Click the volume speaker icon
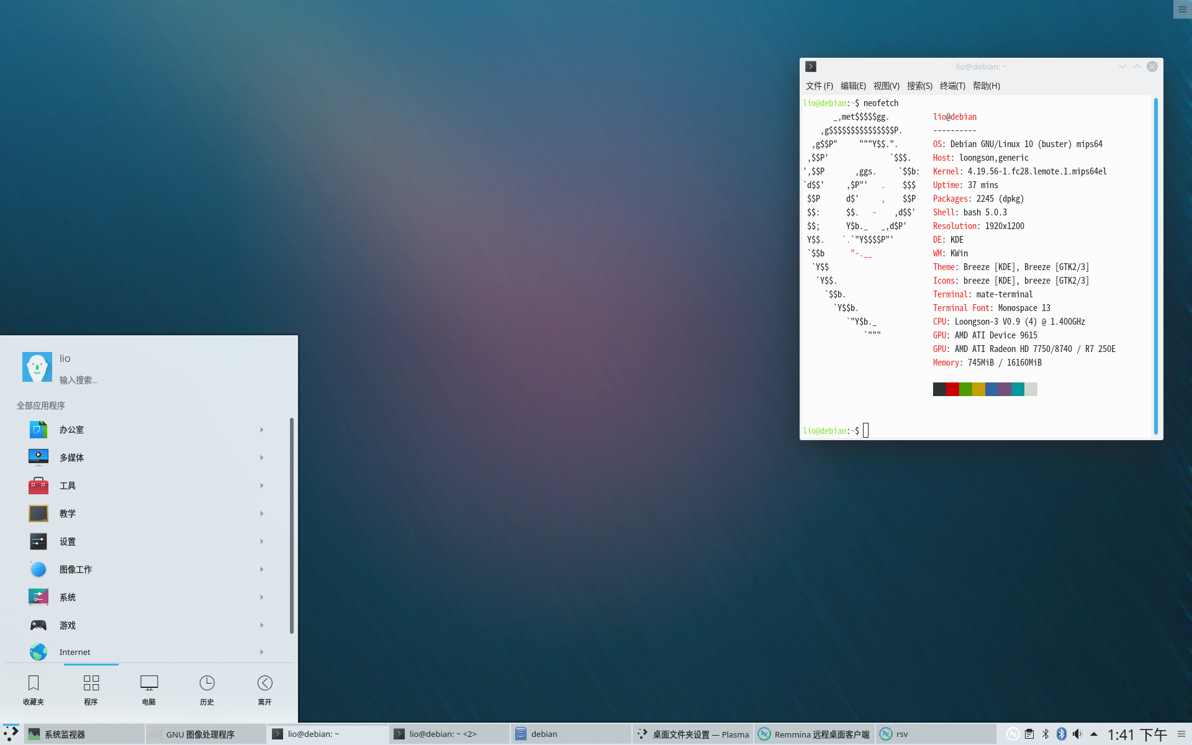This screenshot has width=1192, height=745. point(1077,733)
